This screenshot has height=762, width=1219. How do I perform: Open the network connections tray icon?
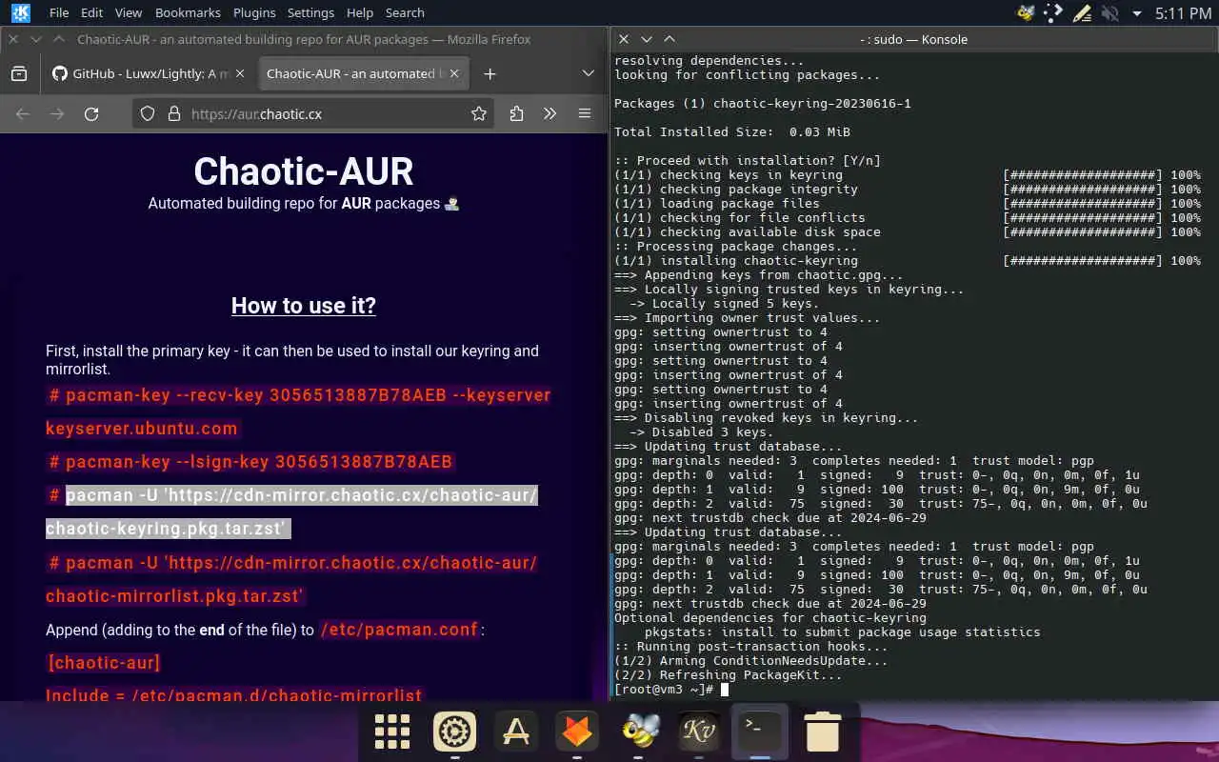tap(1053, 13)
